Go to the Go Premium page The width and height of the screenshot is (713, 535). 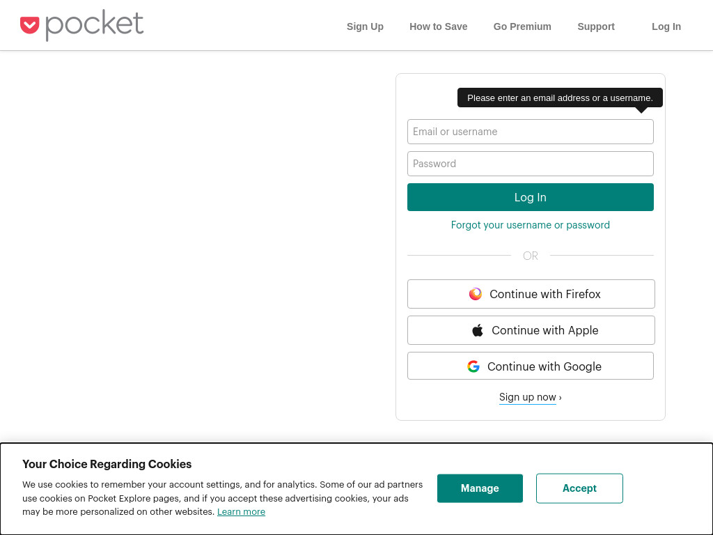pyautogui.click(x=522, y=26)
